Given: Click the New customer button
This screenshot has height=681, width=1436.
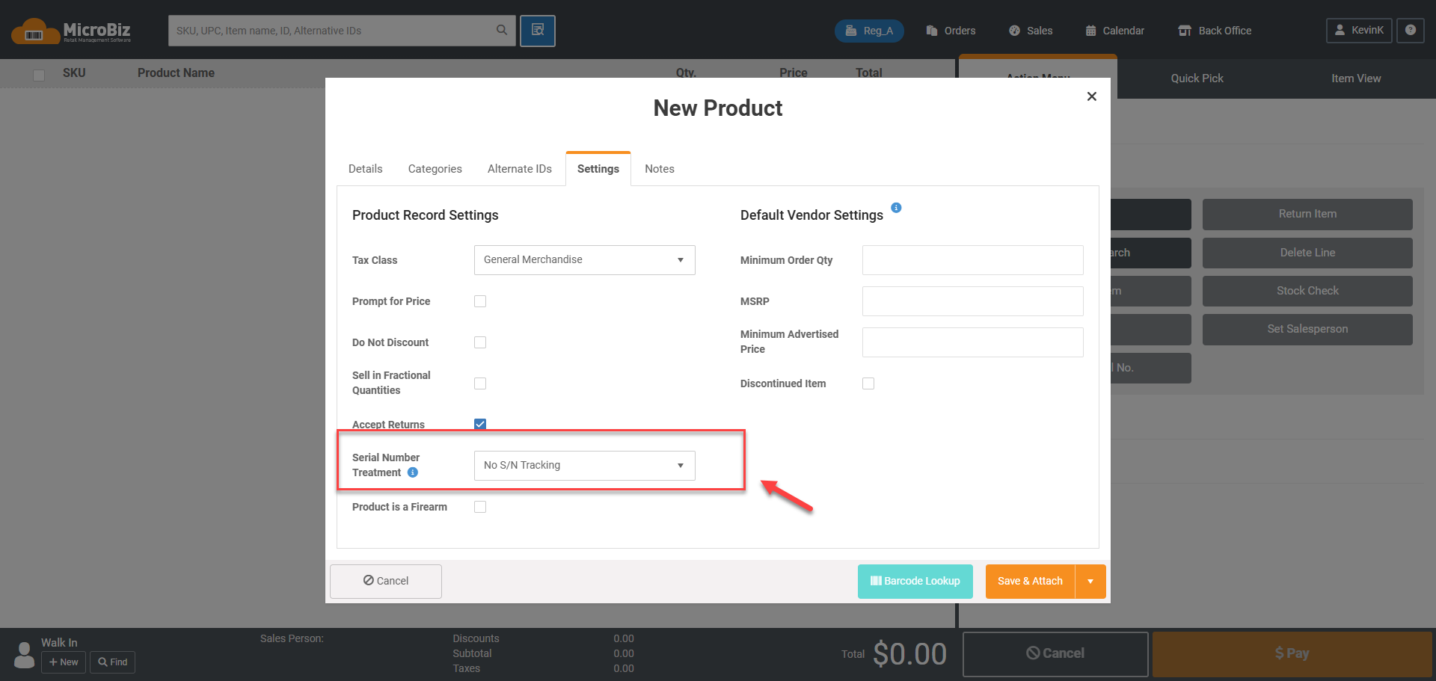Looking at the screenshot, I should [64, 662].
